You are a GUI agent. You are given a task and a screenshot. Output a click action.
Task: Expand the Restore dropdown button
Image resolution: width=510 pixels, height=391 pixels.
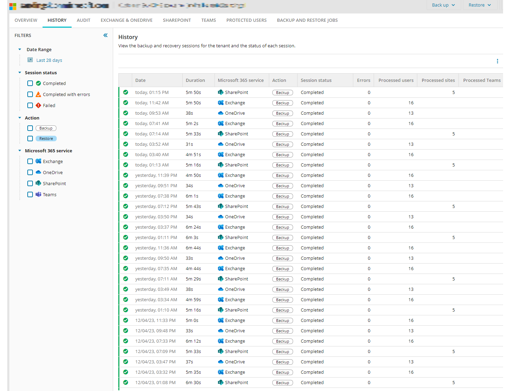pyautogui.click(x=480, y=5)
